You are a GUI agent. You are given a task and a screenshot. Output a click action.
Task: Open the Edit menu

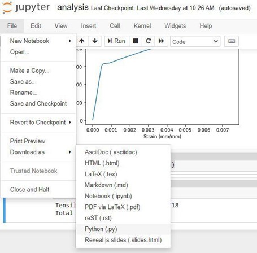click(x=36, y=26)
